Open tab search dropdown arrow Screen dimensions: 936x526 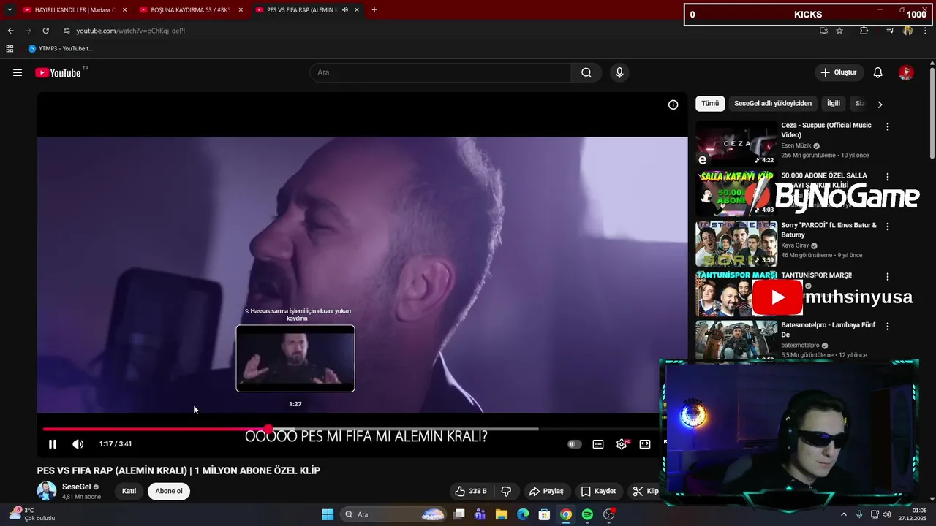10,10
